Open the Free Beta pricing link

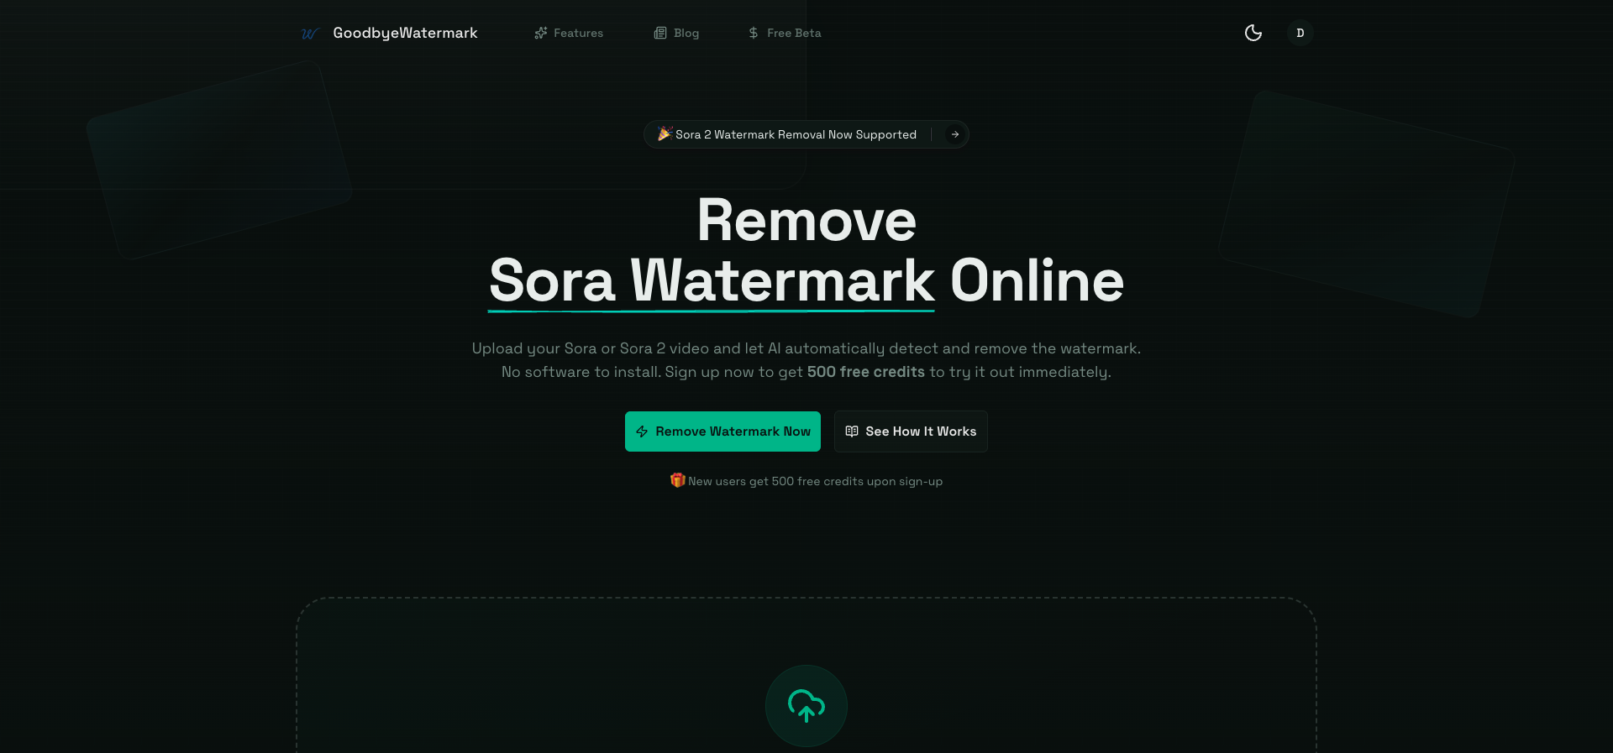tap(785, 33)
